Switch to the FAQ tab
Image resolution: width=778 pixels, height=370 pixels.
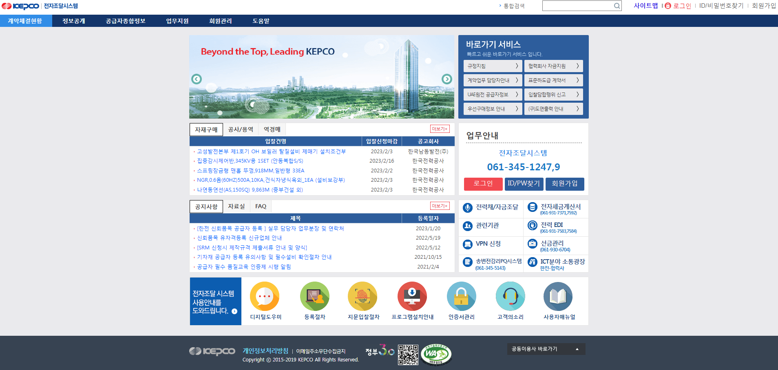pyautogui.click(x=261, y=207)
